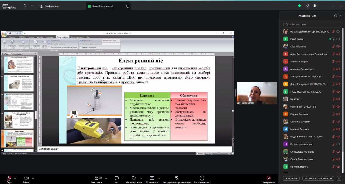Expand arrow next to Участники button

pyautogui.click(x=106, y=178)
